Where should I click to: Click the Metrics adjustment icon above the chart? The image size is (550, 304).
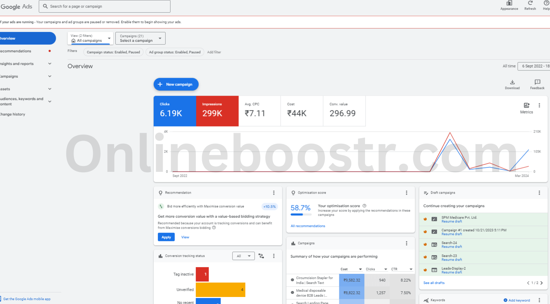point(526,105)
